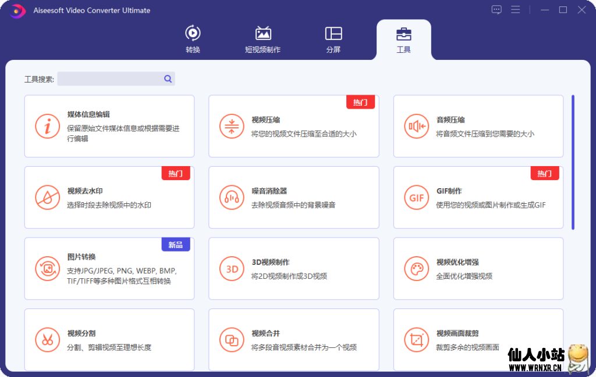Viewport: 596px width, 377px height.
Task: Click in the 工具搜索 search field
Action: point(116,79)
